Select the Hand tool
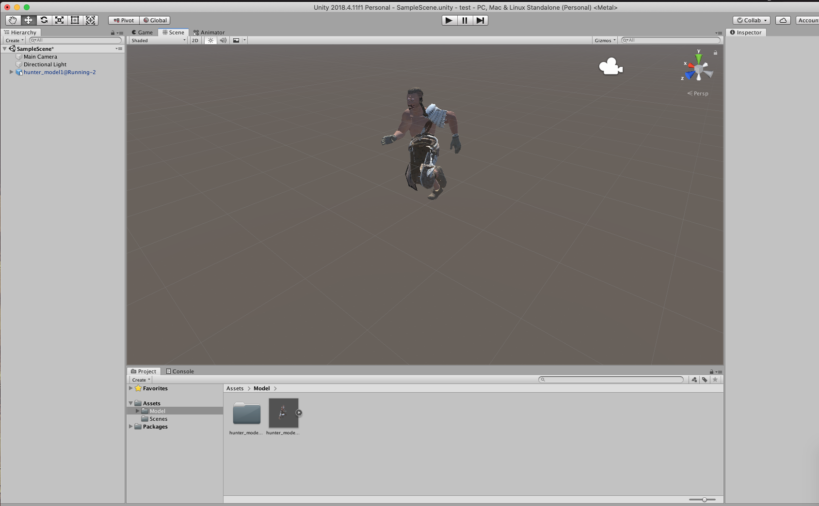Viewport: 819px width, 506px height. 13,20
